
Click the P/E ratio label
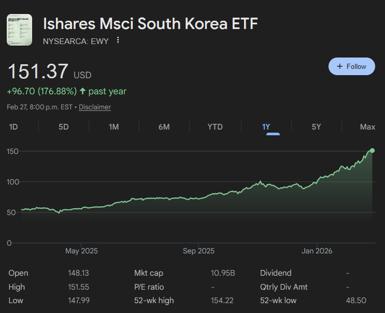tap(149, 287)
